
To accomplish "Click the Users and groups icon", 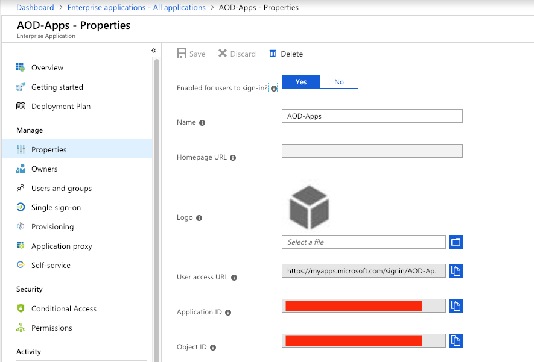I will (x=21, y=188).
